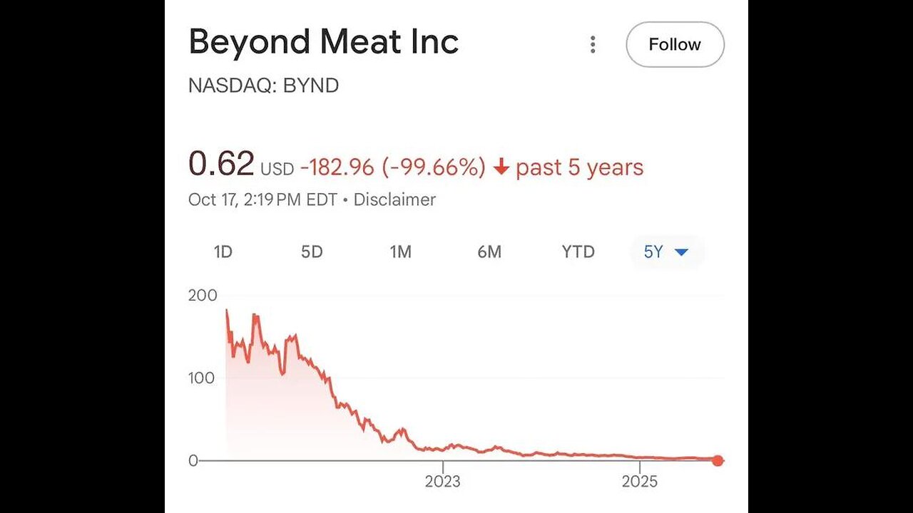913x513 pixels.
Task: Click the NASDAQ: BYND ticker text
Action: coord(263,85)
